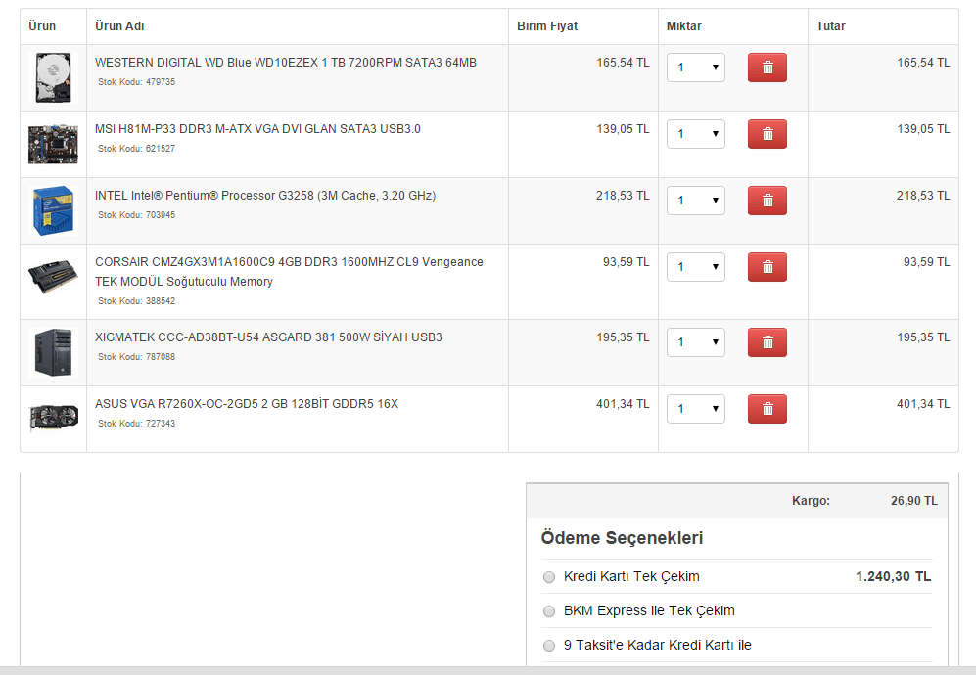Click the Ödeme Seçenekleri heading
Screen dimensions: 976x675
pyautogui.click(x=622, y=538)
